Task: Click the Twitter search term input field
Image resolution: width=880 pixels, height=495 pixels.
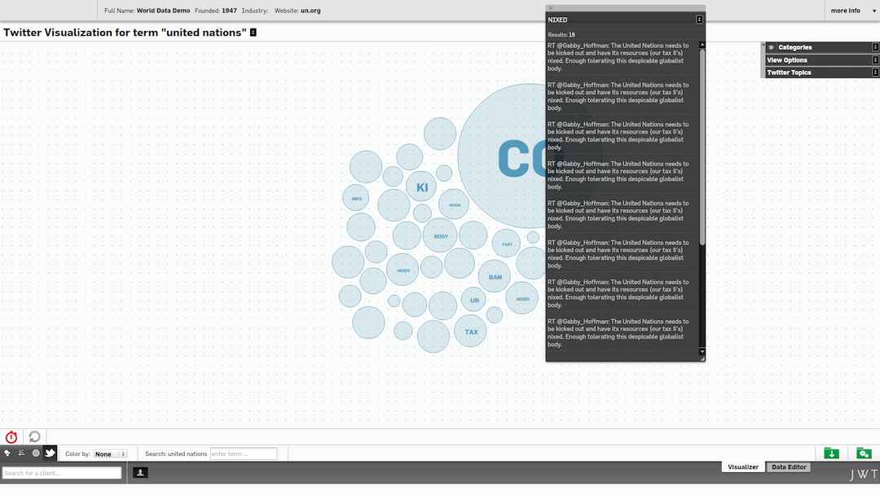Action: [244, 454]
